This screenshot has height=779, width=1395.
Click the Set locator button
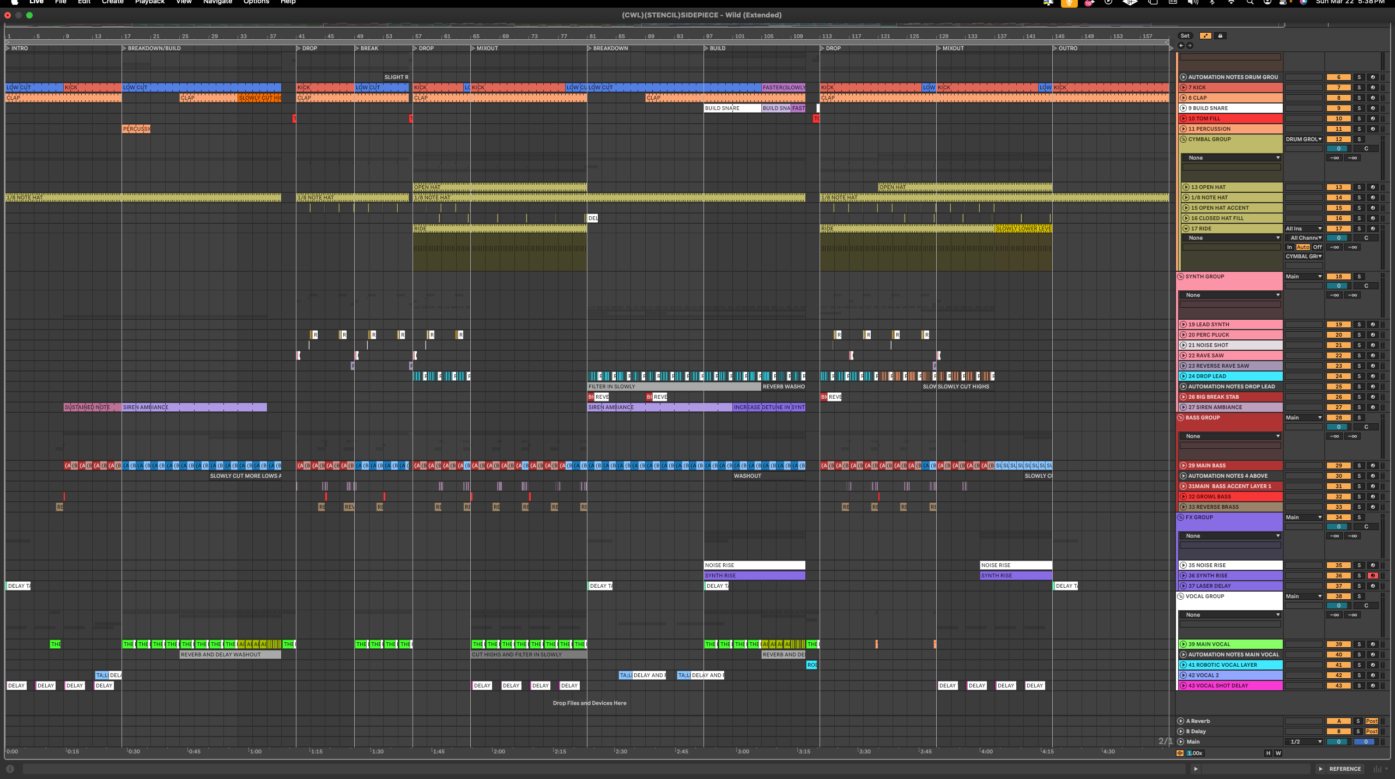[1185, 36]
